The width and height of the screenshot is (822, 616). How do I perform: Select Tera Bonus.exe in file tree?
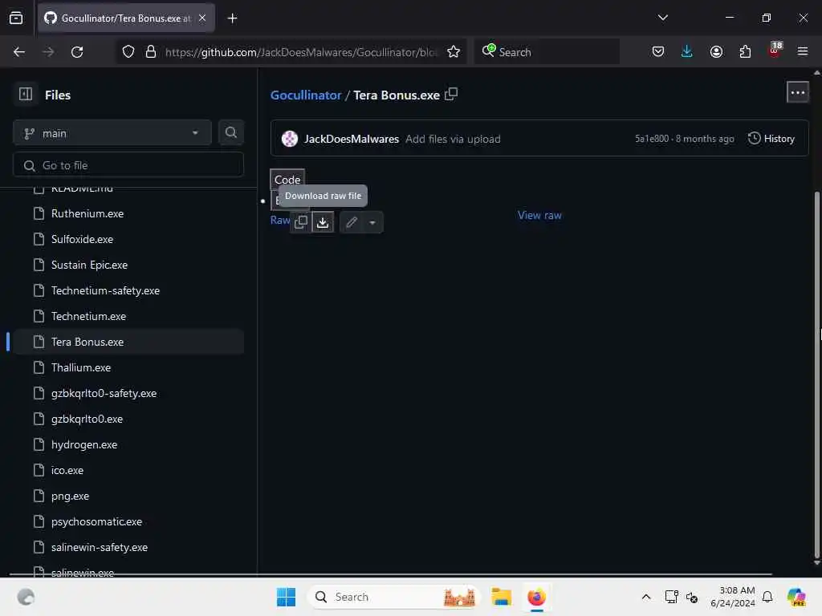tap(128, 342)
